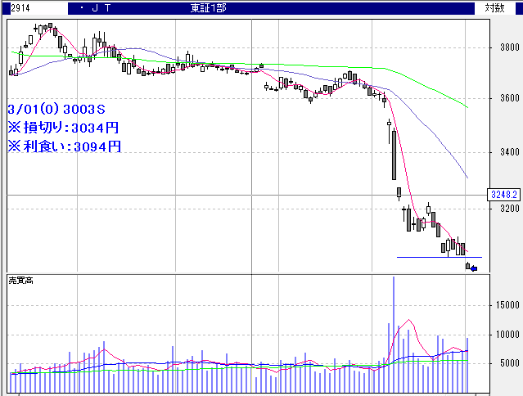The width and height of the screenshot is (523, 396).
Task: Click the 3800 price axis label
Action: [506, 48]
